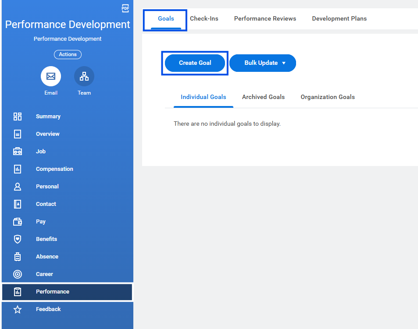
Task: Click the Job briefcase icon
Action: [18, 152]
